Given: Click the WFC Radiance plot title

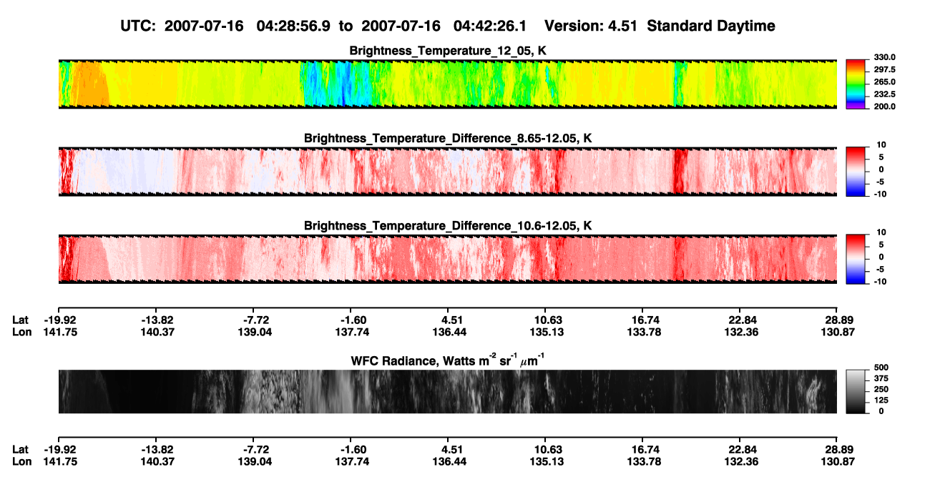Looking at the screenshot, I should [448, 360].
